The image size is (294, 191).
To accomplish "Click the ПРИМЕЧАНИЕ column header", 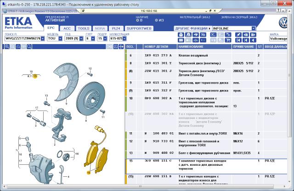I will [x=244, y=47].
